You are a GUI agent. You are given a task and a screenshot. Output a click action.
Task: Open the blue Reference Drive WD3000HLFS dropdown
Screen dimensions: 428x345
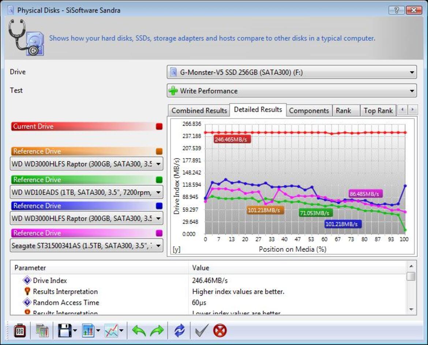click(86, 218)
